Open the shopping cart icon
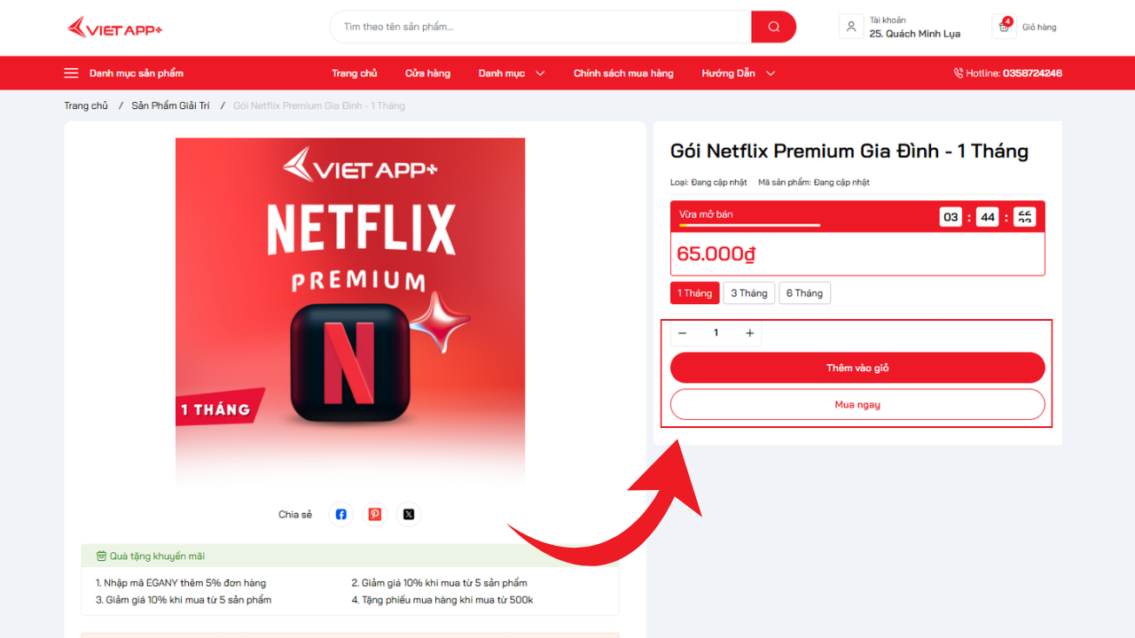1135x638 pixels. coord(1004,27)
